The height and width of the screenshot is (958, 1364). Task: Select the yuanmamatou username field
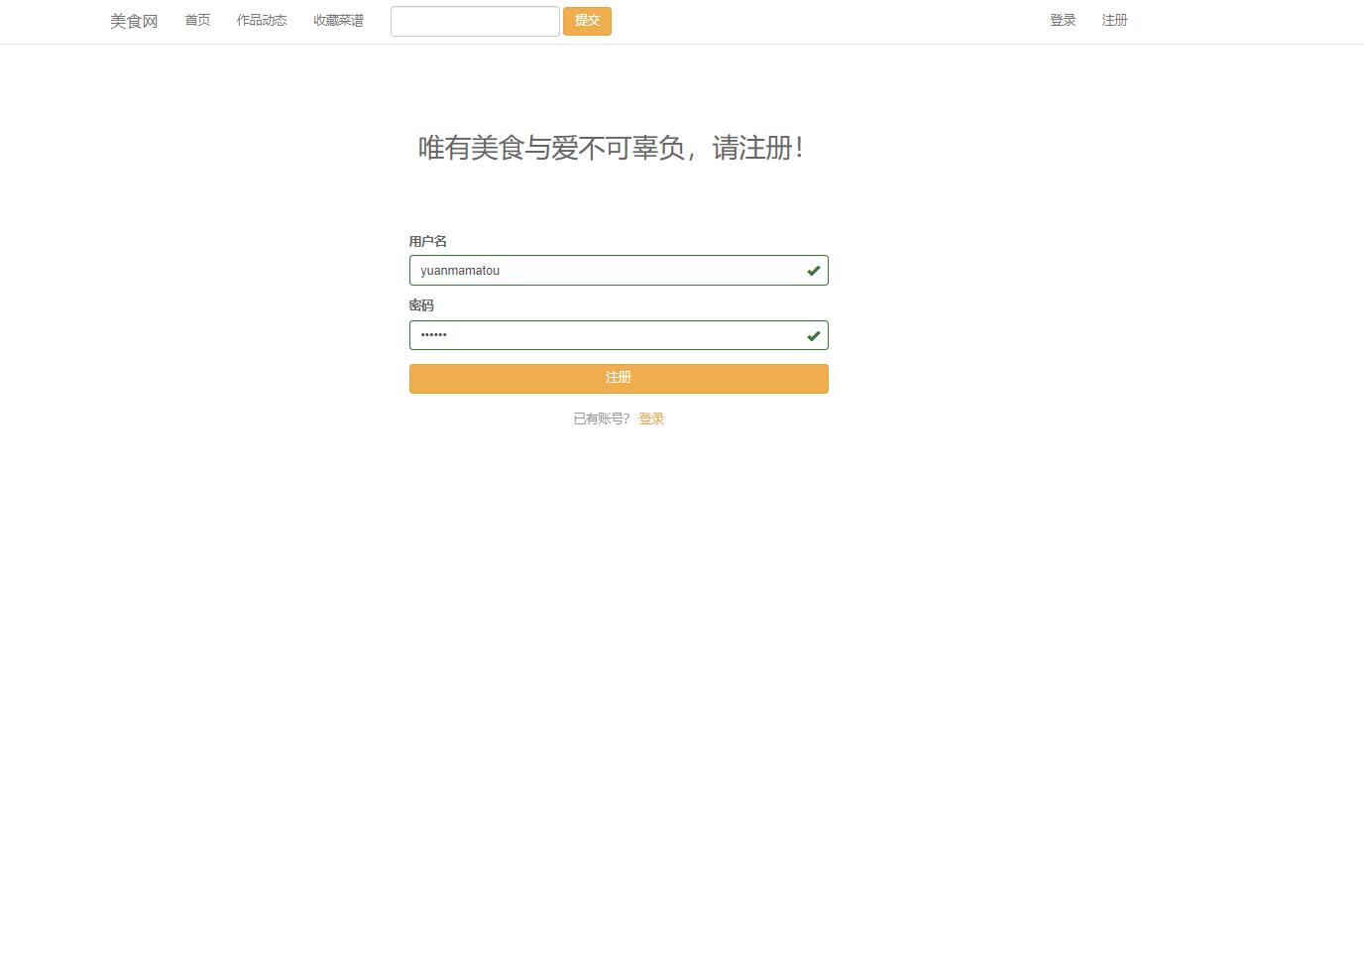coord(595,270)
